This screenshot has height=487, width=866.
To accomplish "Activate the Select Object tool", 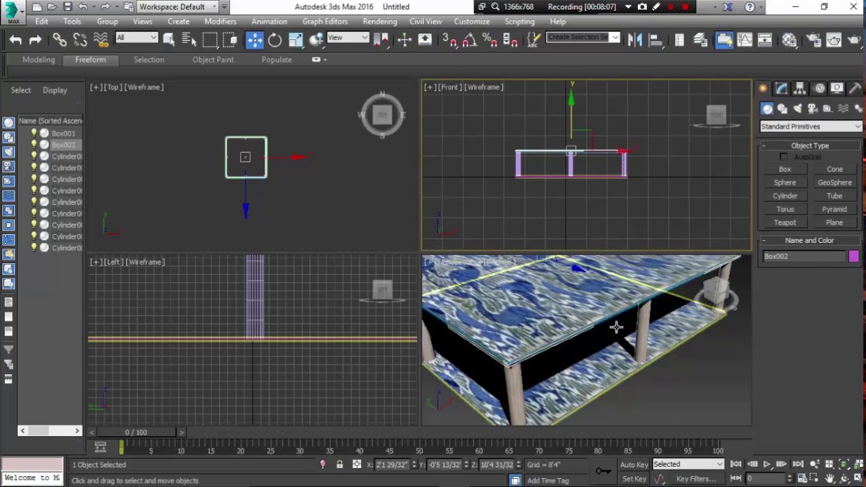I will (169, 40).
